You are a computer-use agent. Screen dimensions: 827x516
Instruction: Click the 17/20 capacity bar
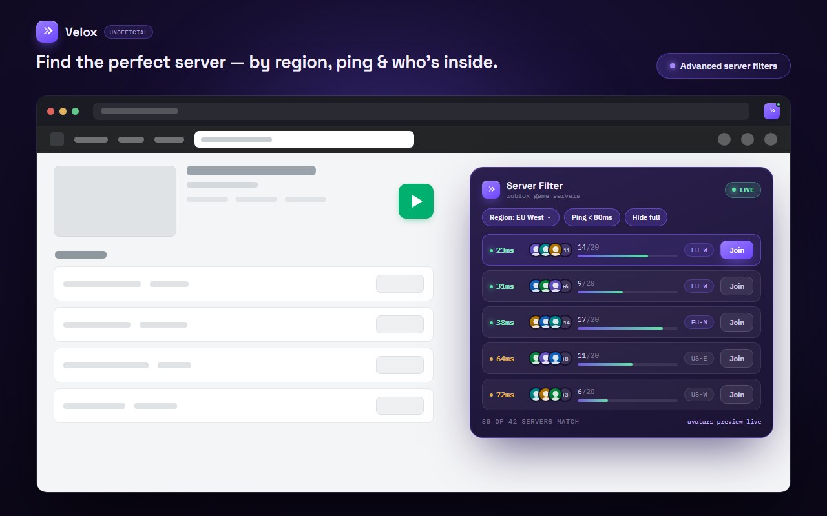pos(627,328)
